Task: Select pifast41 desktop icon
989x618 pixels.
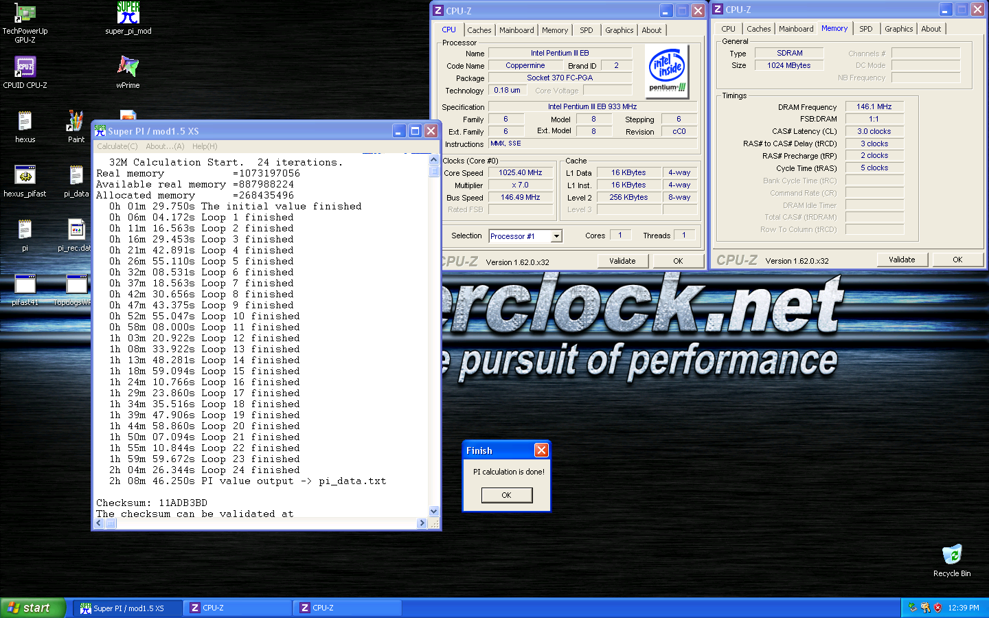Action: (25, 290)
